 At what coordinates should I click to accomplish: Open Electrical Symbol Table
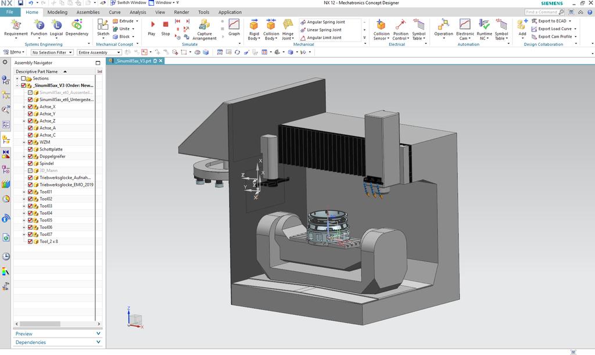coord(419,30)
